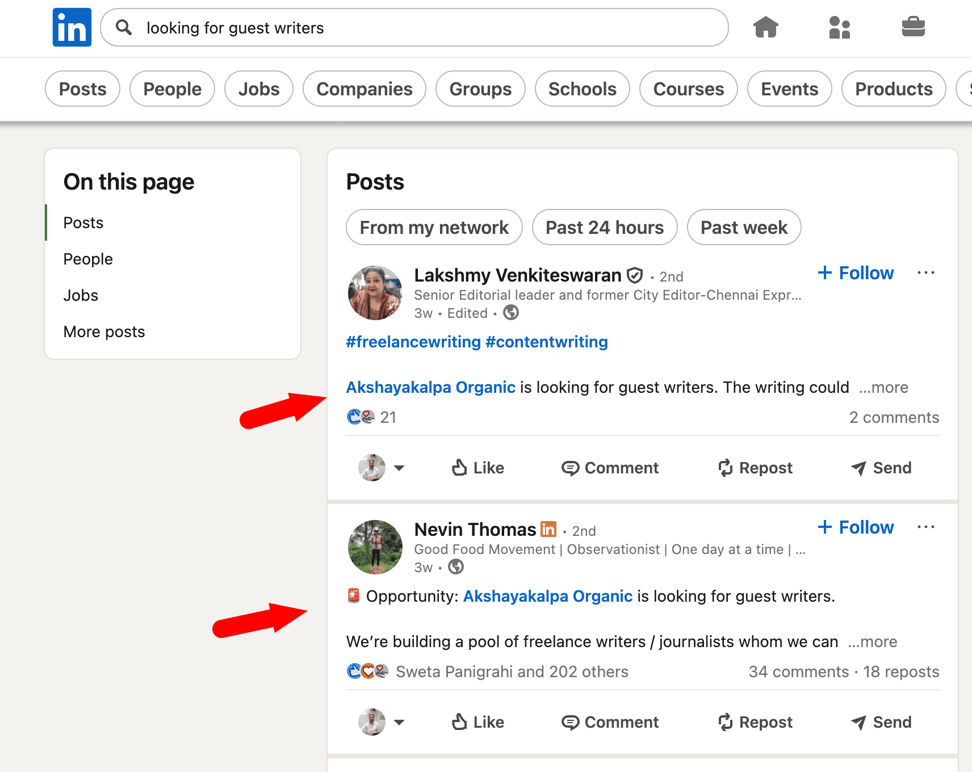Open 18 reposts on Nevin's post
The image size is (972, 772).
[902, 672]
